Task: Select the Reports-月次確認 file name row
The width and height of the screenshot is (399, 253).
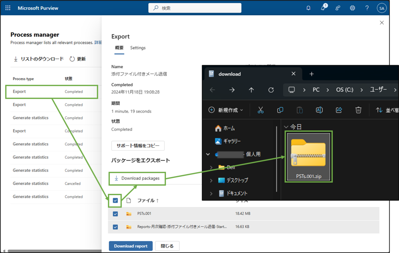Action: (x=182, y=227)
